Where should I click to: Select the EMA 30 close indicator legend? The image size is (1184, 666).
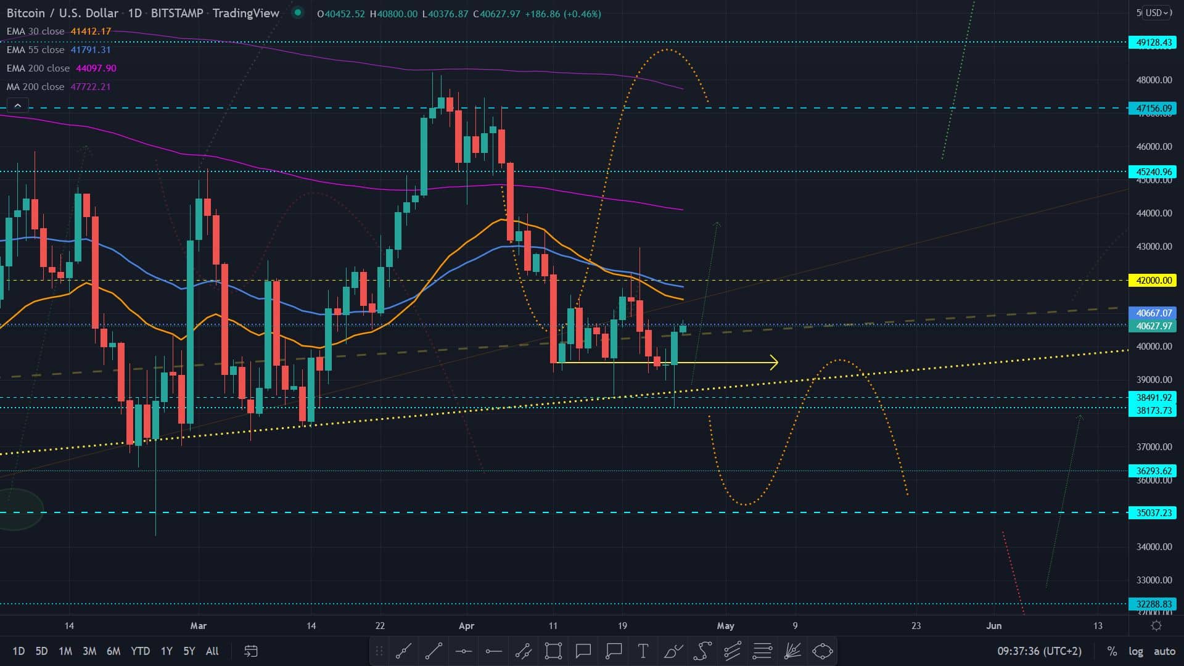[x=59, y=31]
